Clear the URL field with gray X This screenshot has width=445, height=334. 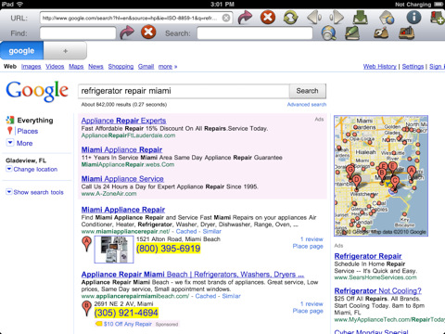point(226,18)
